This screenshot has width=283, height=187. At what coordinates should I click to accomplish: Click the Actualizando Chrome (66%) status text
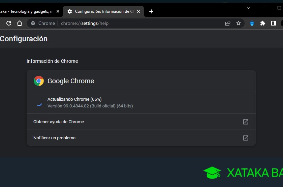[74, 99]
